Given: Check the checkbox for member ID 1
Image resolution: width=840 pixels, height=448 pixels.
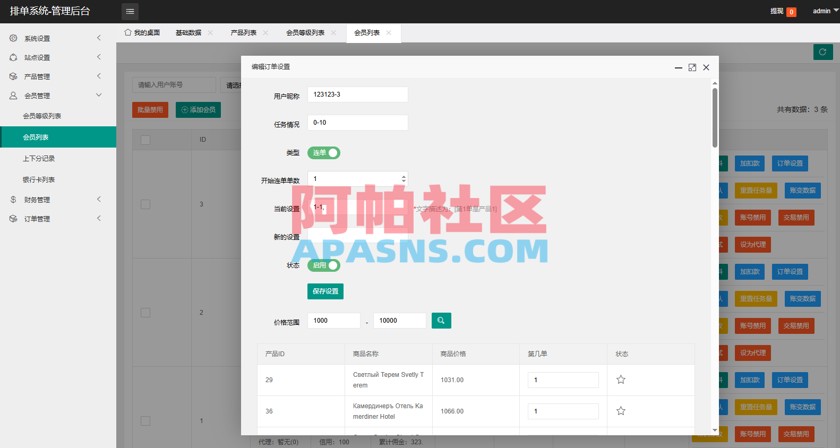Looking at the screenshot, I should pyautogui.click(x=145, y=421).
